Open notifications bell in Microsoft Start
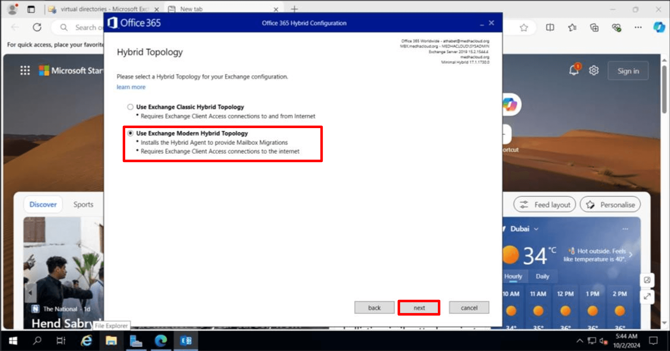 574,70
